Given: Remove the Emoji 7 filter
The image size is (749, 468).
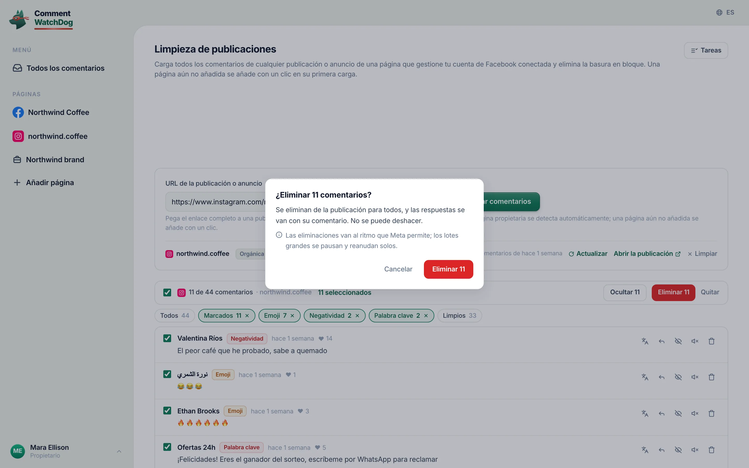Looking at the screenshot, I should (x=292, y=316).
